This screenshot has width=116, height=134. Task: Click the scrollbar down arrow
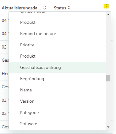pos(108,127)
